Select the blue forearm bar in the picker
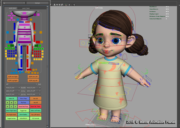The height and width of the screenshot is (128, 180). click(x=15, y=38)
